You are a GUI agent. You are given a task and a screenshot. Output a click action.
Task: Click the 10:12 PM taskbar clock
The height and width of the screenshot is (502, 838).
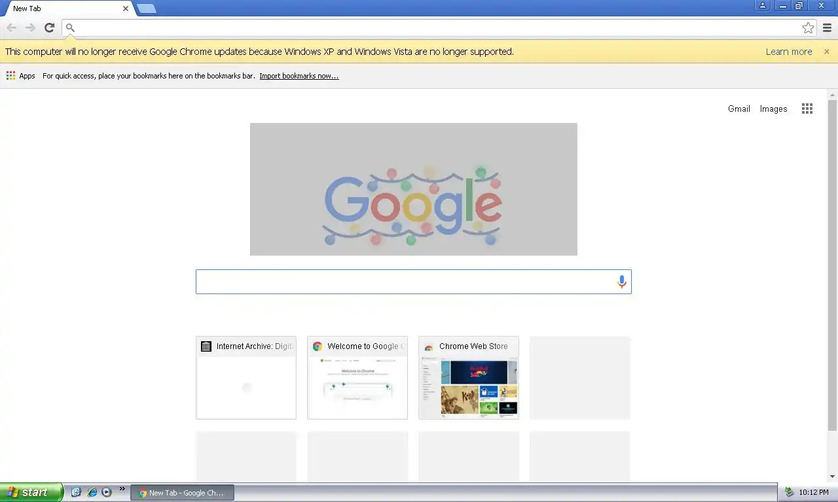click(814, 493)
